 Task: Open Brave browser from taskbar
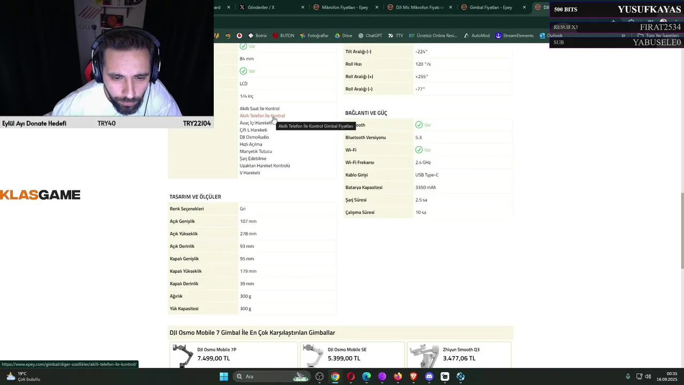click(x=414, y=376)
